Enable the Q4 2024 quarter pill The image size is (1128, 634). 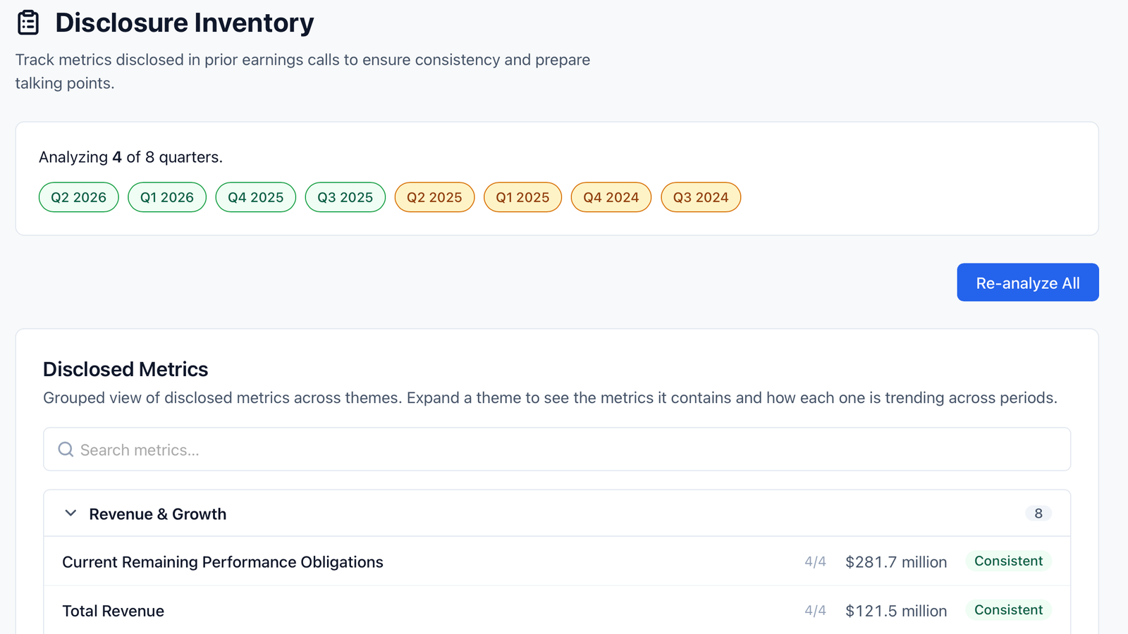pyautogui.click(x=611, y=197)
